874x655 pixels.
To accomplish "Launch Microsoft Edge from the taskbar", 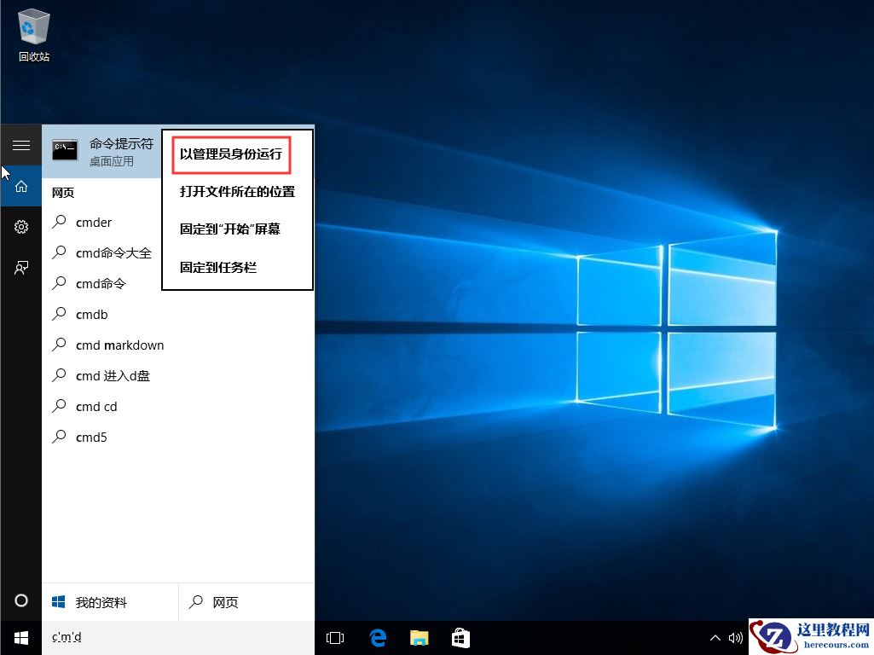I will coord(377,637).
